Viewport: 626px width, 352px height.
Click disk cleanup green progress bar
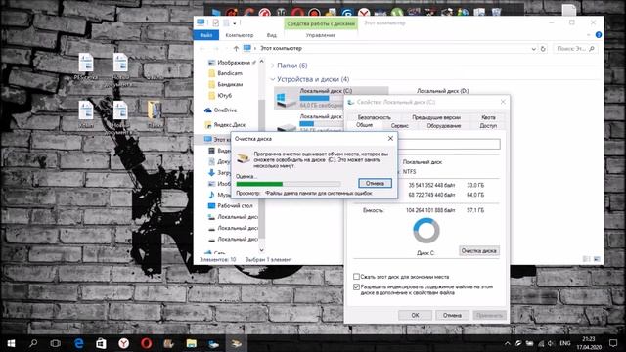coord(289,184)
